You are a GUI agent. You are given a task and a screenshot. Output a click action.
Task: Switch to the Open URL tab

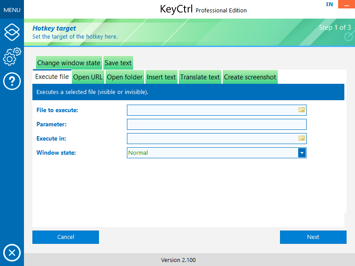(x=88, y=77)
